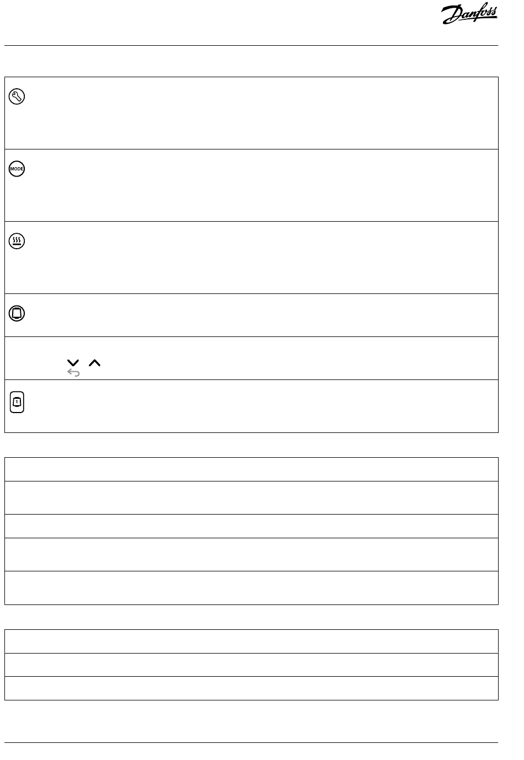Select the blank row containing the heating icon

click(x=252, y=258)
